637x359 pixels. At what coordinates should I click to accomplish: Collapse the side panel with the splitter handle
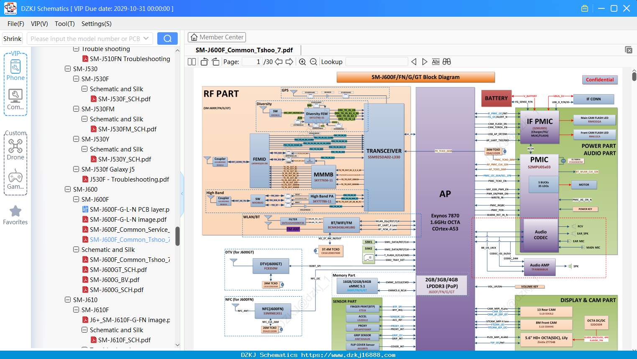click(182, 193)
